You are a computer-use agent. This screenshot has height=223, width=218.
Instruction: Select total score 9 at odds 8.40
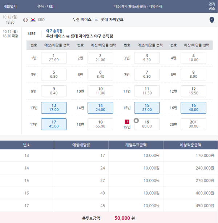click(54, 91)
